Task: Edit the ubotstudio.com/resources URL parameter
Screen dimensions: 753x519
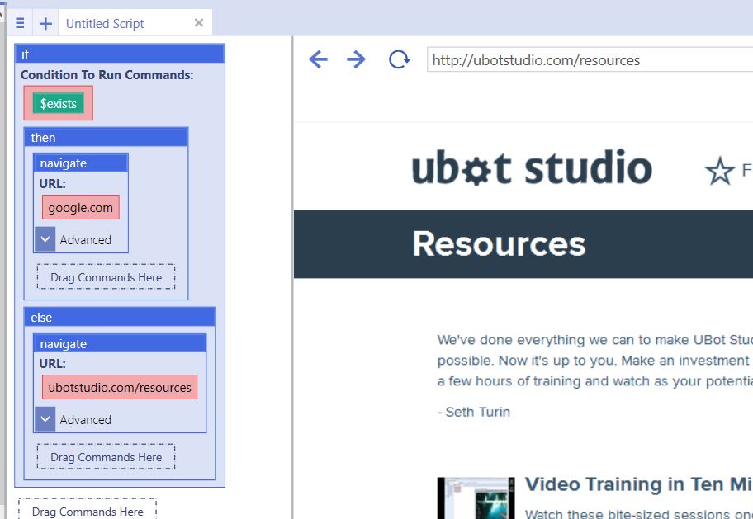Action: 120,387
